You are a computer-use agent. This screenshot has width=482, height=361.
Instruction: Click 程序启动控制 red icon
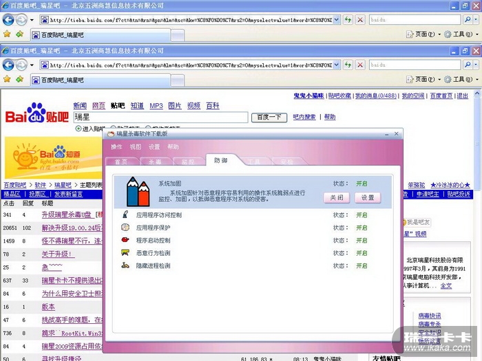[125, 240]
